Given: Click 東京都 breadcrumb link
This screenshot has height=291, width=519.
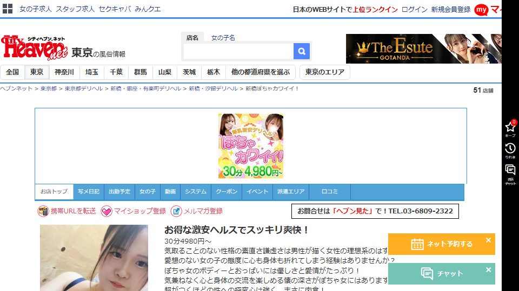Looking at the screenshot, I should [48, 88].
